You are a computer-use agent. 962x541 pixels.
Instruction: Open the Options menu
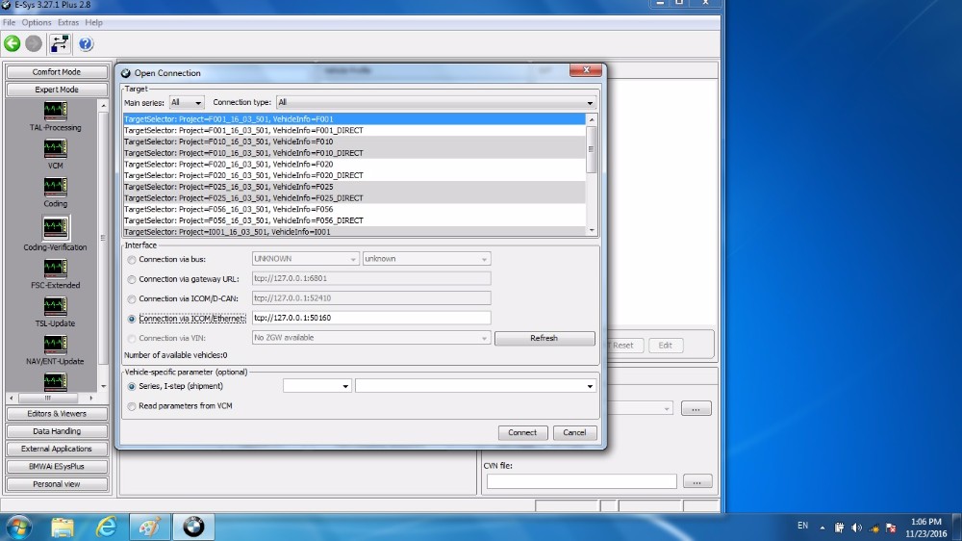pos(37,22)
